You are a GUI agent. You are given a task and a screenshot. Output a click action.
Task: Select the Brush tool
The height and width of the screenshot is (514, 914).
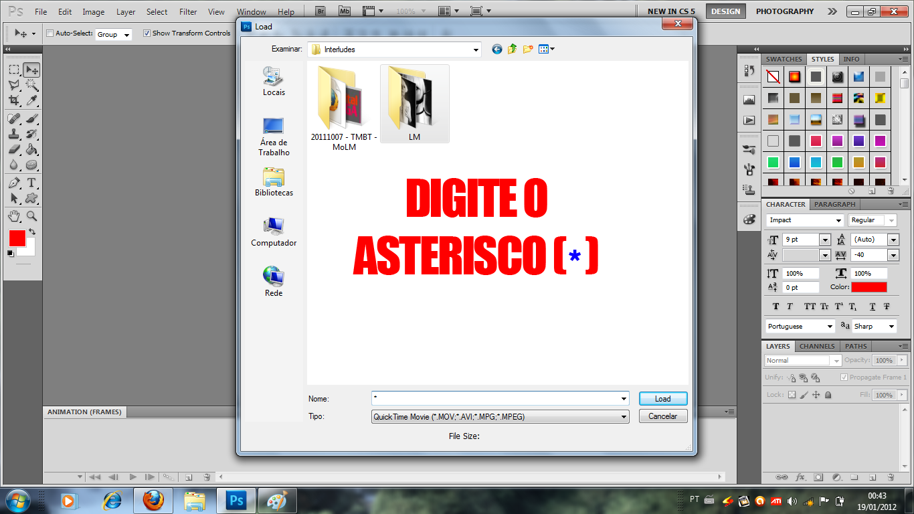pos(31,118)
